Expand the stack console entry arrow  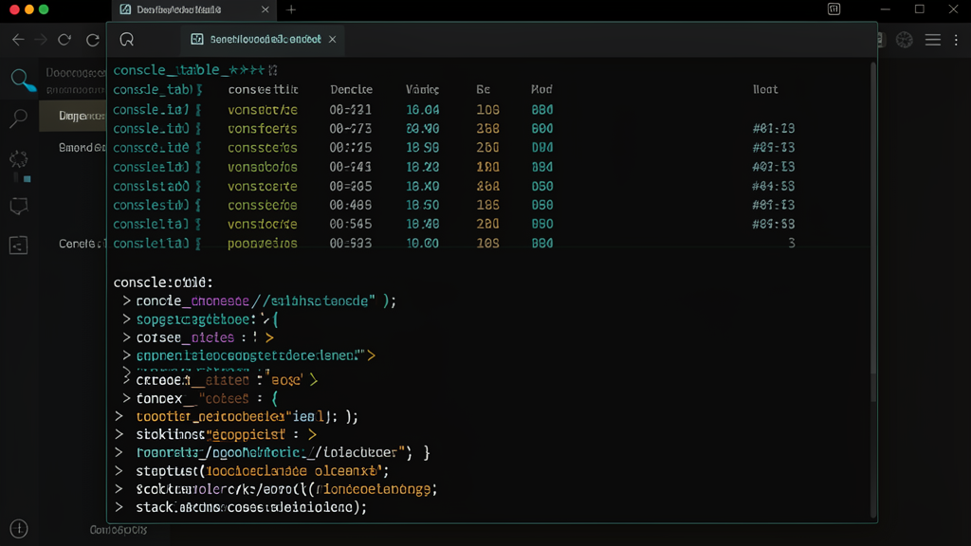pos(119,507)
